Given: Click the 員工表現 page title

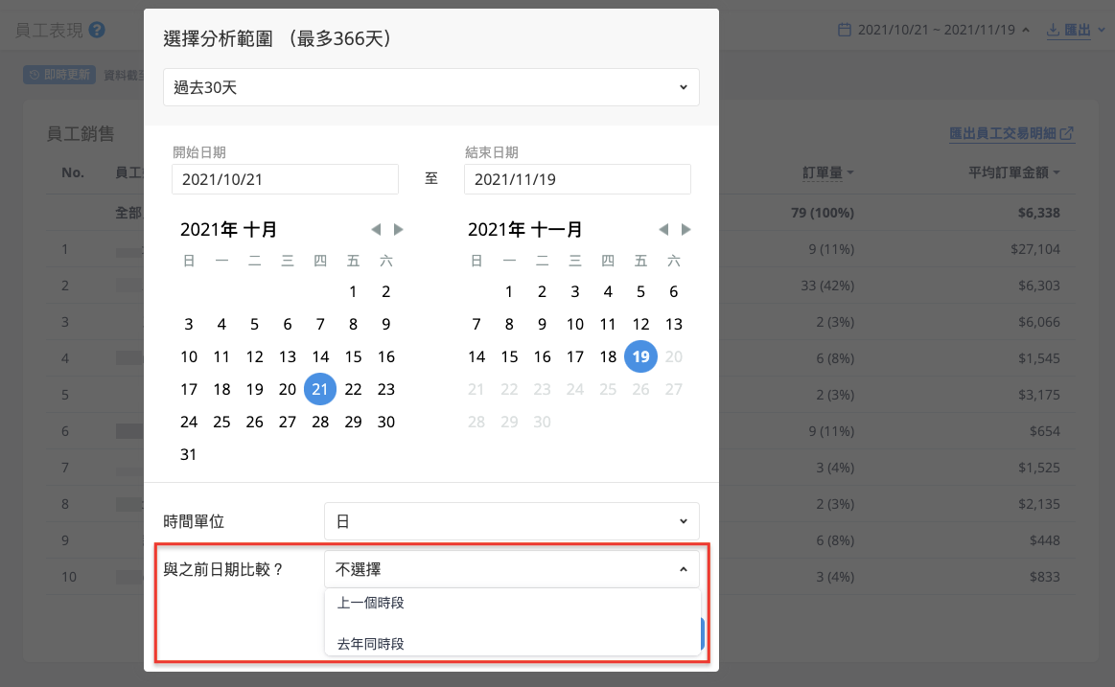Looking at the screenshot, I should (x=50, y=31).
